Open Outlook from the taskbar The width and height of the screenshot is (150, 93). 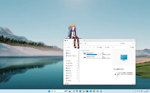point(91,91)
